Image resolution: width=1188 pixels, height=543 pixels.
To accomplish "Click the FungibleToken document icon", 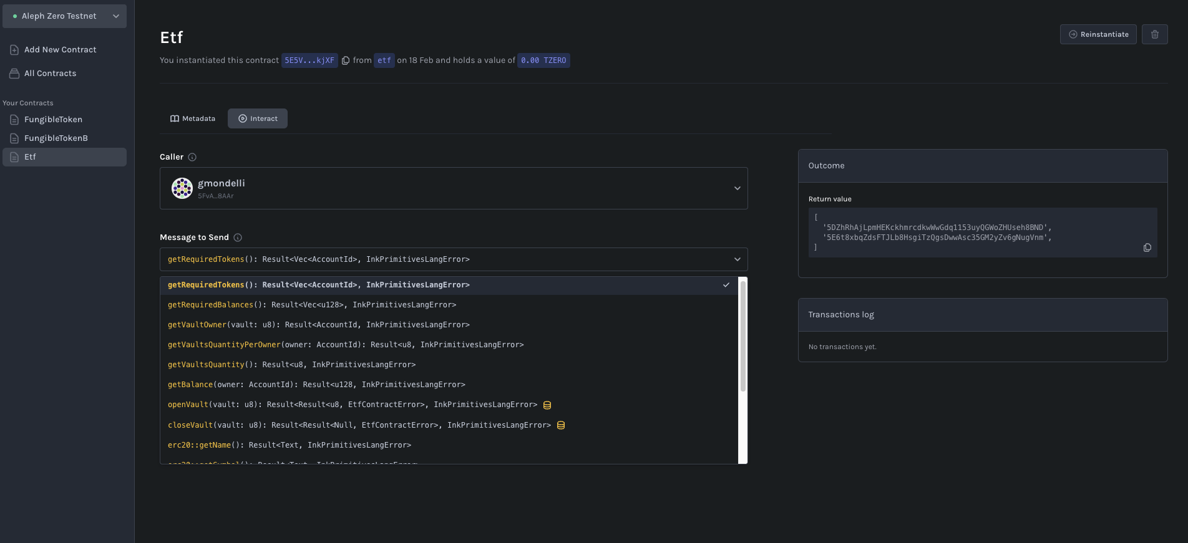I will pyautogui.click(x=14, y=120).
